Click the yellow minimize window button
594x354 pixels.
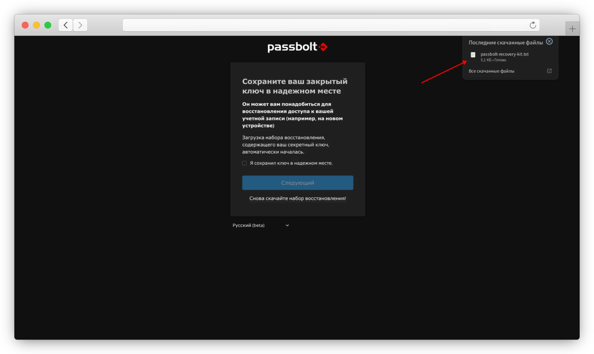[x=36, y=25]
